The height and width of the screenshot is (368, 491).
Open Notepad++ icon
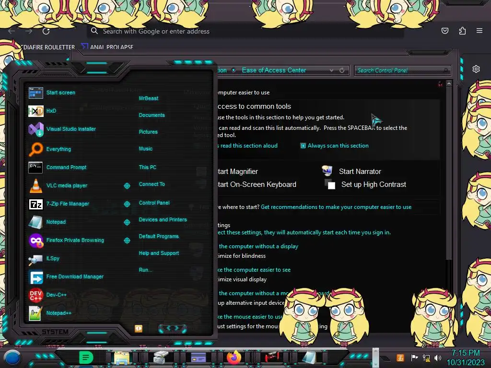(x=35, y=313)
